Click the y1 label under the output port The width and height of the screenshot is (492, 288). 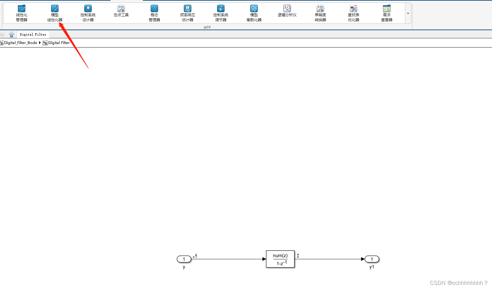click(x=372, y=267)
